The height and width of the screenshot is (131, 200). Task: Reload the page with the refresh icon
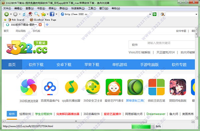(x=24, y=14)
